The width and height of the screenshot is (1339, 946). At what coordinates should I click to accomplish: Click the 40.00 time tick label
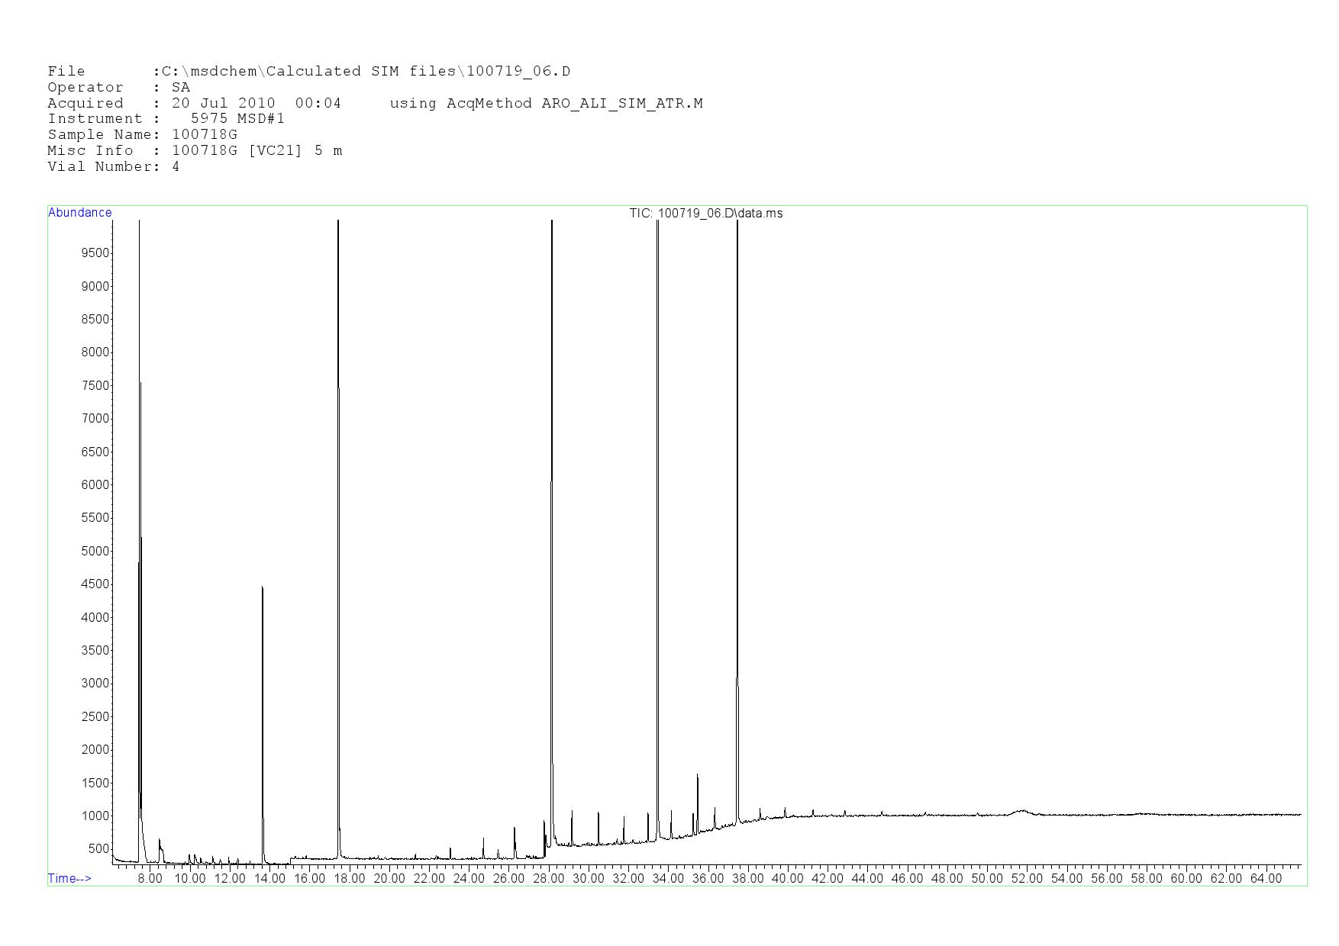787,878
